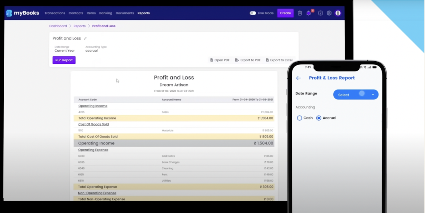Open the Transactions menu
This screenshot has width=425, height=213.
tap(55, 13)
